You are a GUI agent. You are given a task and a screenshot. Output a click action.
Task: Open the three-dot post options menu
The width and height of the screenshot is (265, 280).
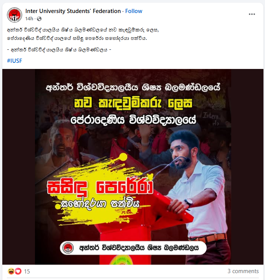tap(252, 14)
